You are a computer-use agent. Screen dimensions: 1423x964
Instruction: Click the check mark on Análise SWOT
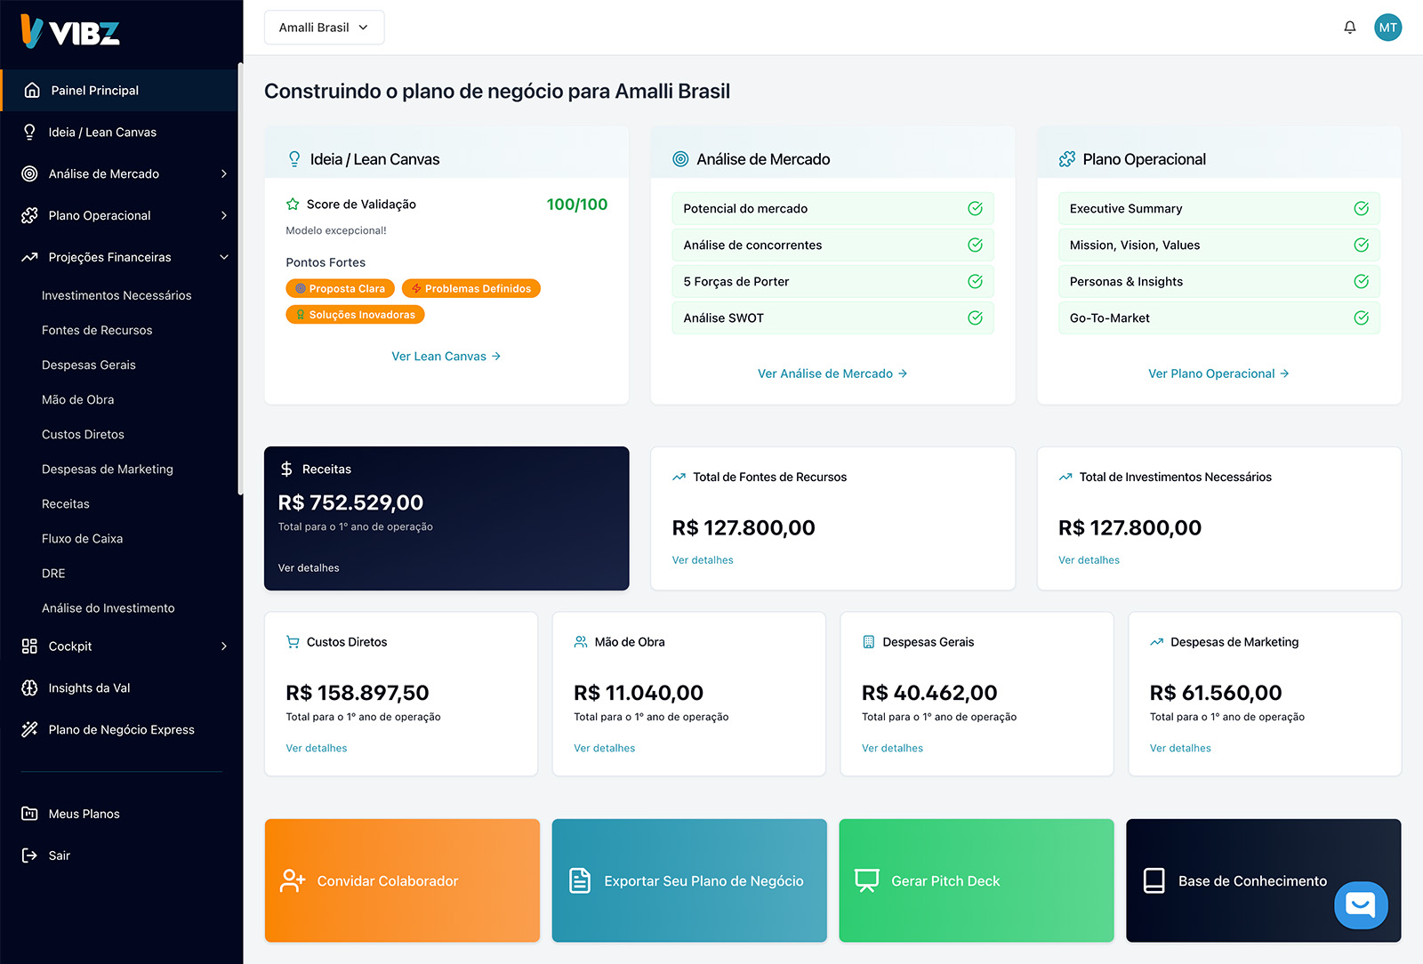975,317
